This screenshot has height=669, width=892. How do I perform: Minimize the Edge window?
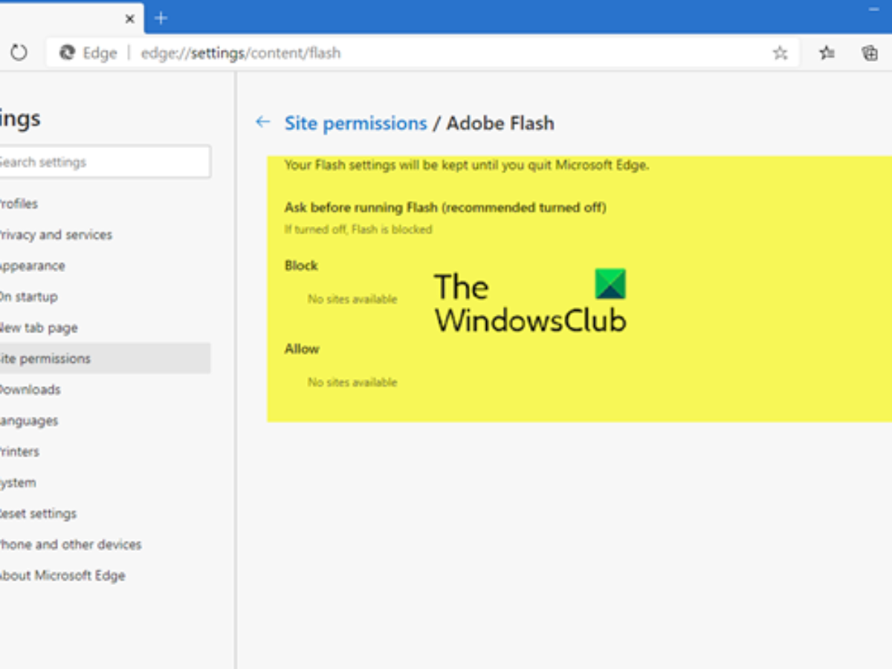point(874,9)
